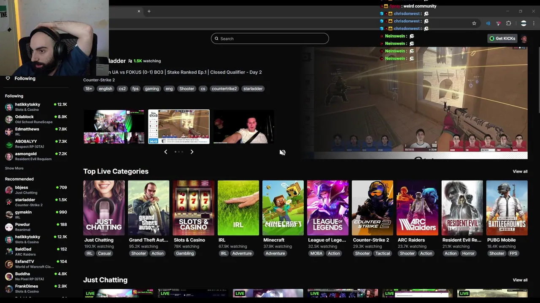Open the highlighted CS2 carousel thumbnail
The width and height of the screenshot is (540, 303).
pyautogui.click(x=179, y=127)
